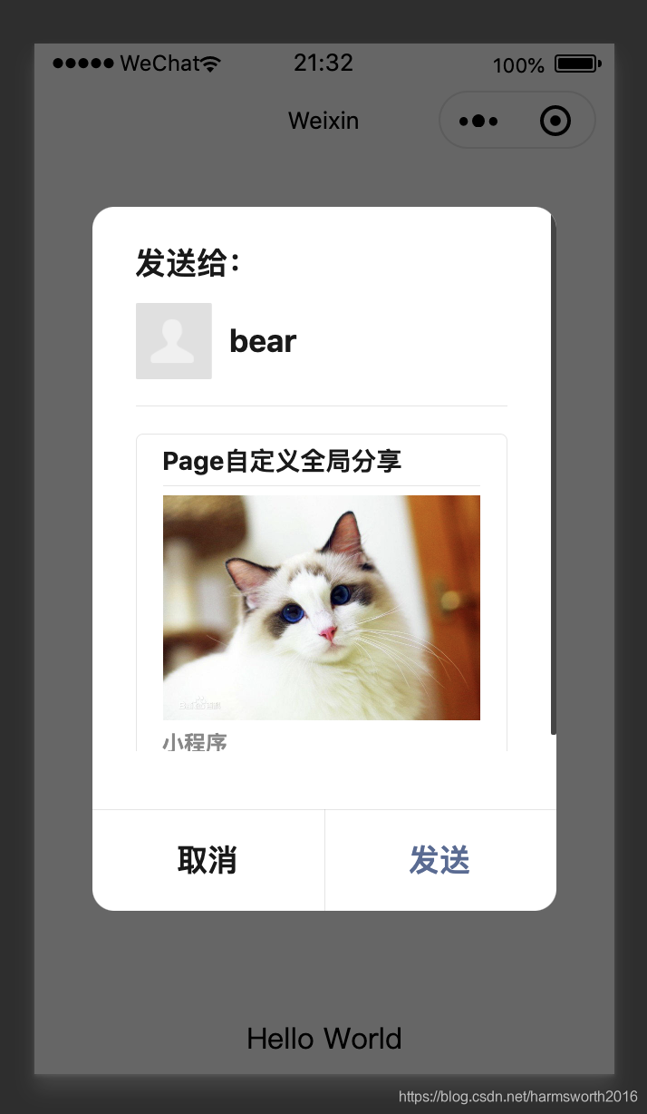The height and width of the screenshot is (1114, 647).
Task: Click the Weixin navigation bar title
Action: click(x=323, y=121)
